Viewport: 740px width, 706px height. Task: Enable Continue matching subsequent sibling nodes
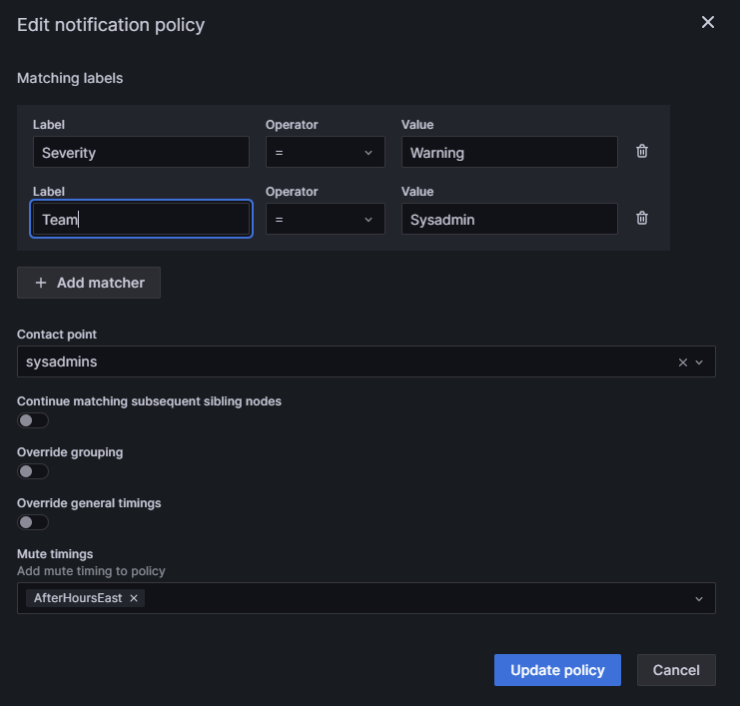pyautogui.click(x=33, y=420)
